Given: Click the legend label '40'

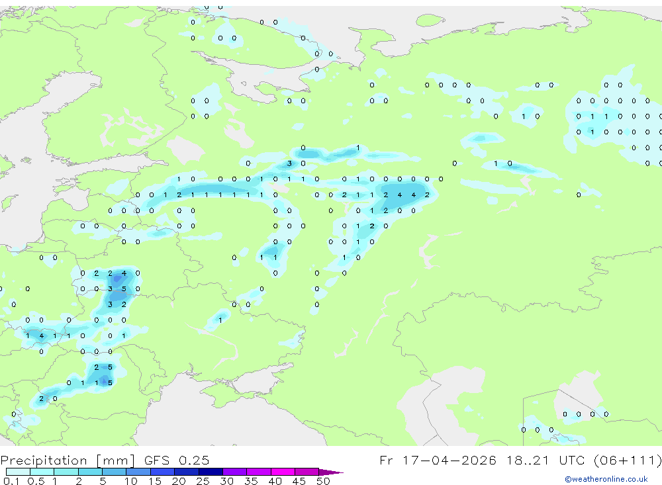Looking at the screenshot, I should point(275,481).
